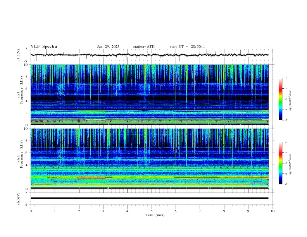The height and width of the screenshot is (237, 307).
Task: Click time axis tick label '2'
Action: [x=79, y=211]
